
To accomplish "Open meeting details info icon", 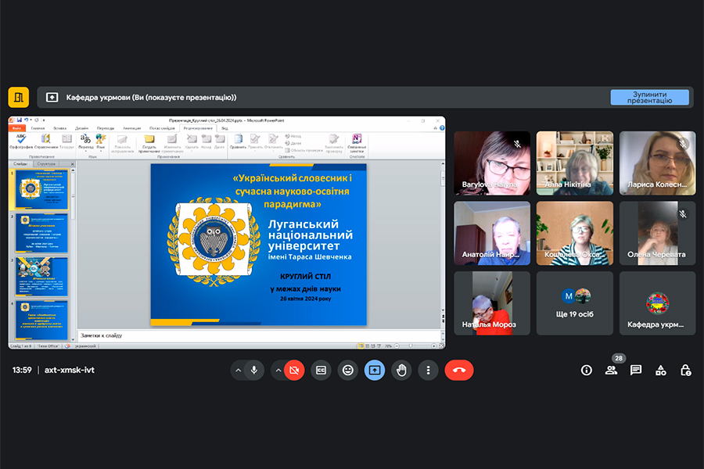I will pos(587,370).
